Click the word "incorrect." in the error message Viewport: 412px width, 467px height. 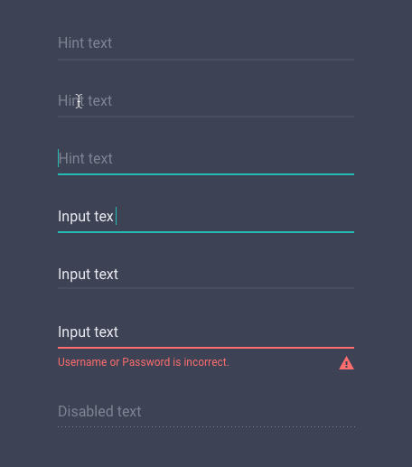pos(206,362)
